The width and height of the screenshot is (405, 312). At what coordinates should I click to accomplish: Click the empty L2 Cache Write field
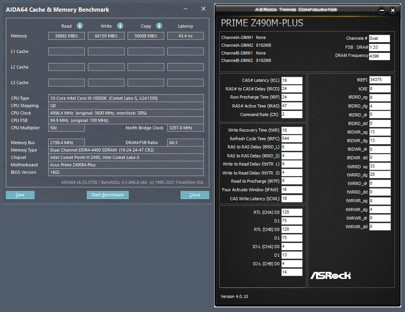tap(106, 67)
